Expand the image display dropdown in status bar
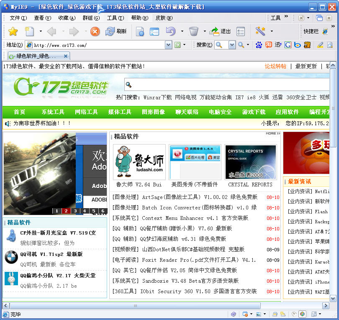 [265, 314]
